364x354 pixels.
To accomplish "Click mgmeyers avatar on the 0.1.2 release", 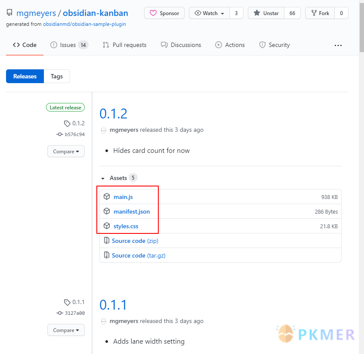I will (x=104, y=130).
